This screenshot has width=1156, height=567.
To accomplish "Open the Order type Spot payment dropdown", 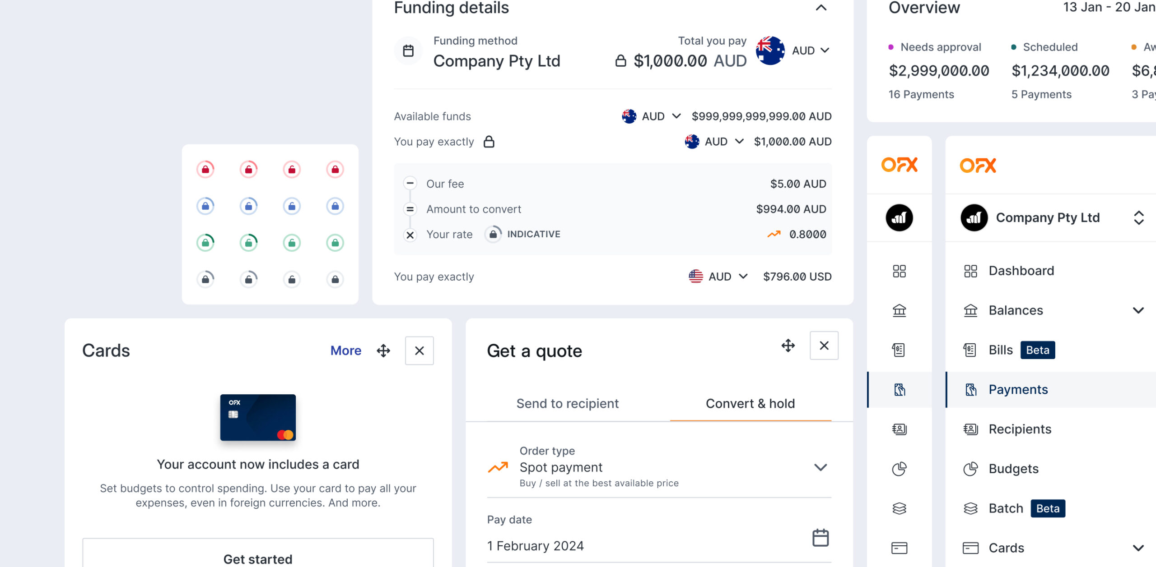I will tap(820, 467).
